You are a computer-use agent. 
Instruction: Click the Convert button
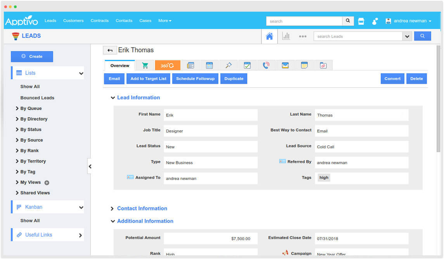392,79
